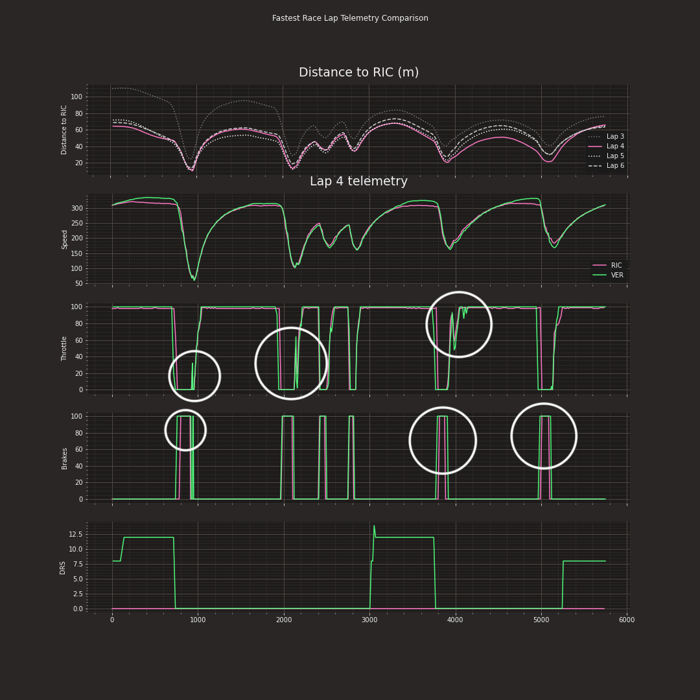Click the VER green line marker in Speed legend
The image size is (700, 700).
tap(600, 275)
